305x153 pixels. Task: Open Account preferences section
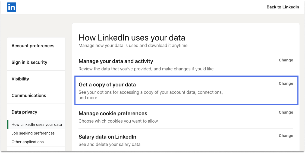33,46
